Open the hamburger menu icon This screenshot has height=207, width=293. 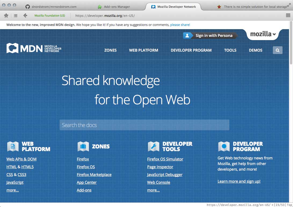tap(288, 16)
